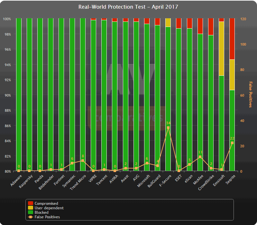Click the AVIRA axis label
Viewport: 257px width, 225px height.
tap(114, 179)
